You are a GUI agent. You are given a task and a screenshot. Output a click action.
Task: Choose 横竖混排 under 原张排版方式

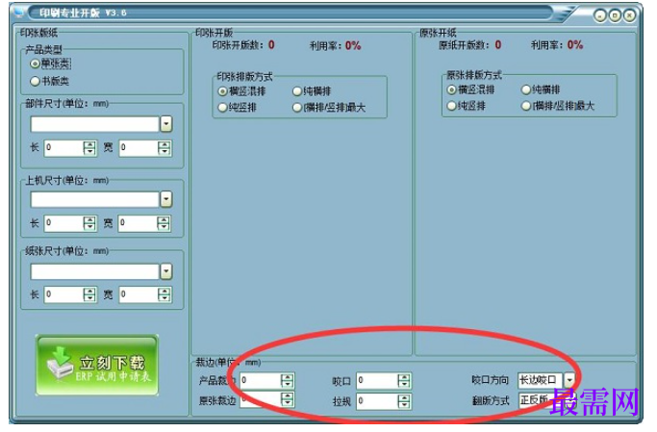tap(451, 89)
